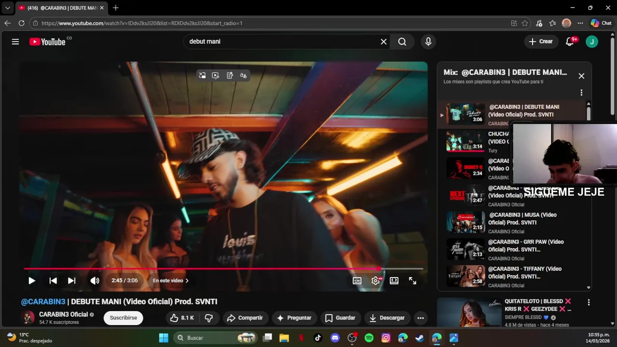
Task: Clear the 'debut mani' search text
Action: (384, 41)
